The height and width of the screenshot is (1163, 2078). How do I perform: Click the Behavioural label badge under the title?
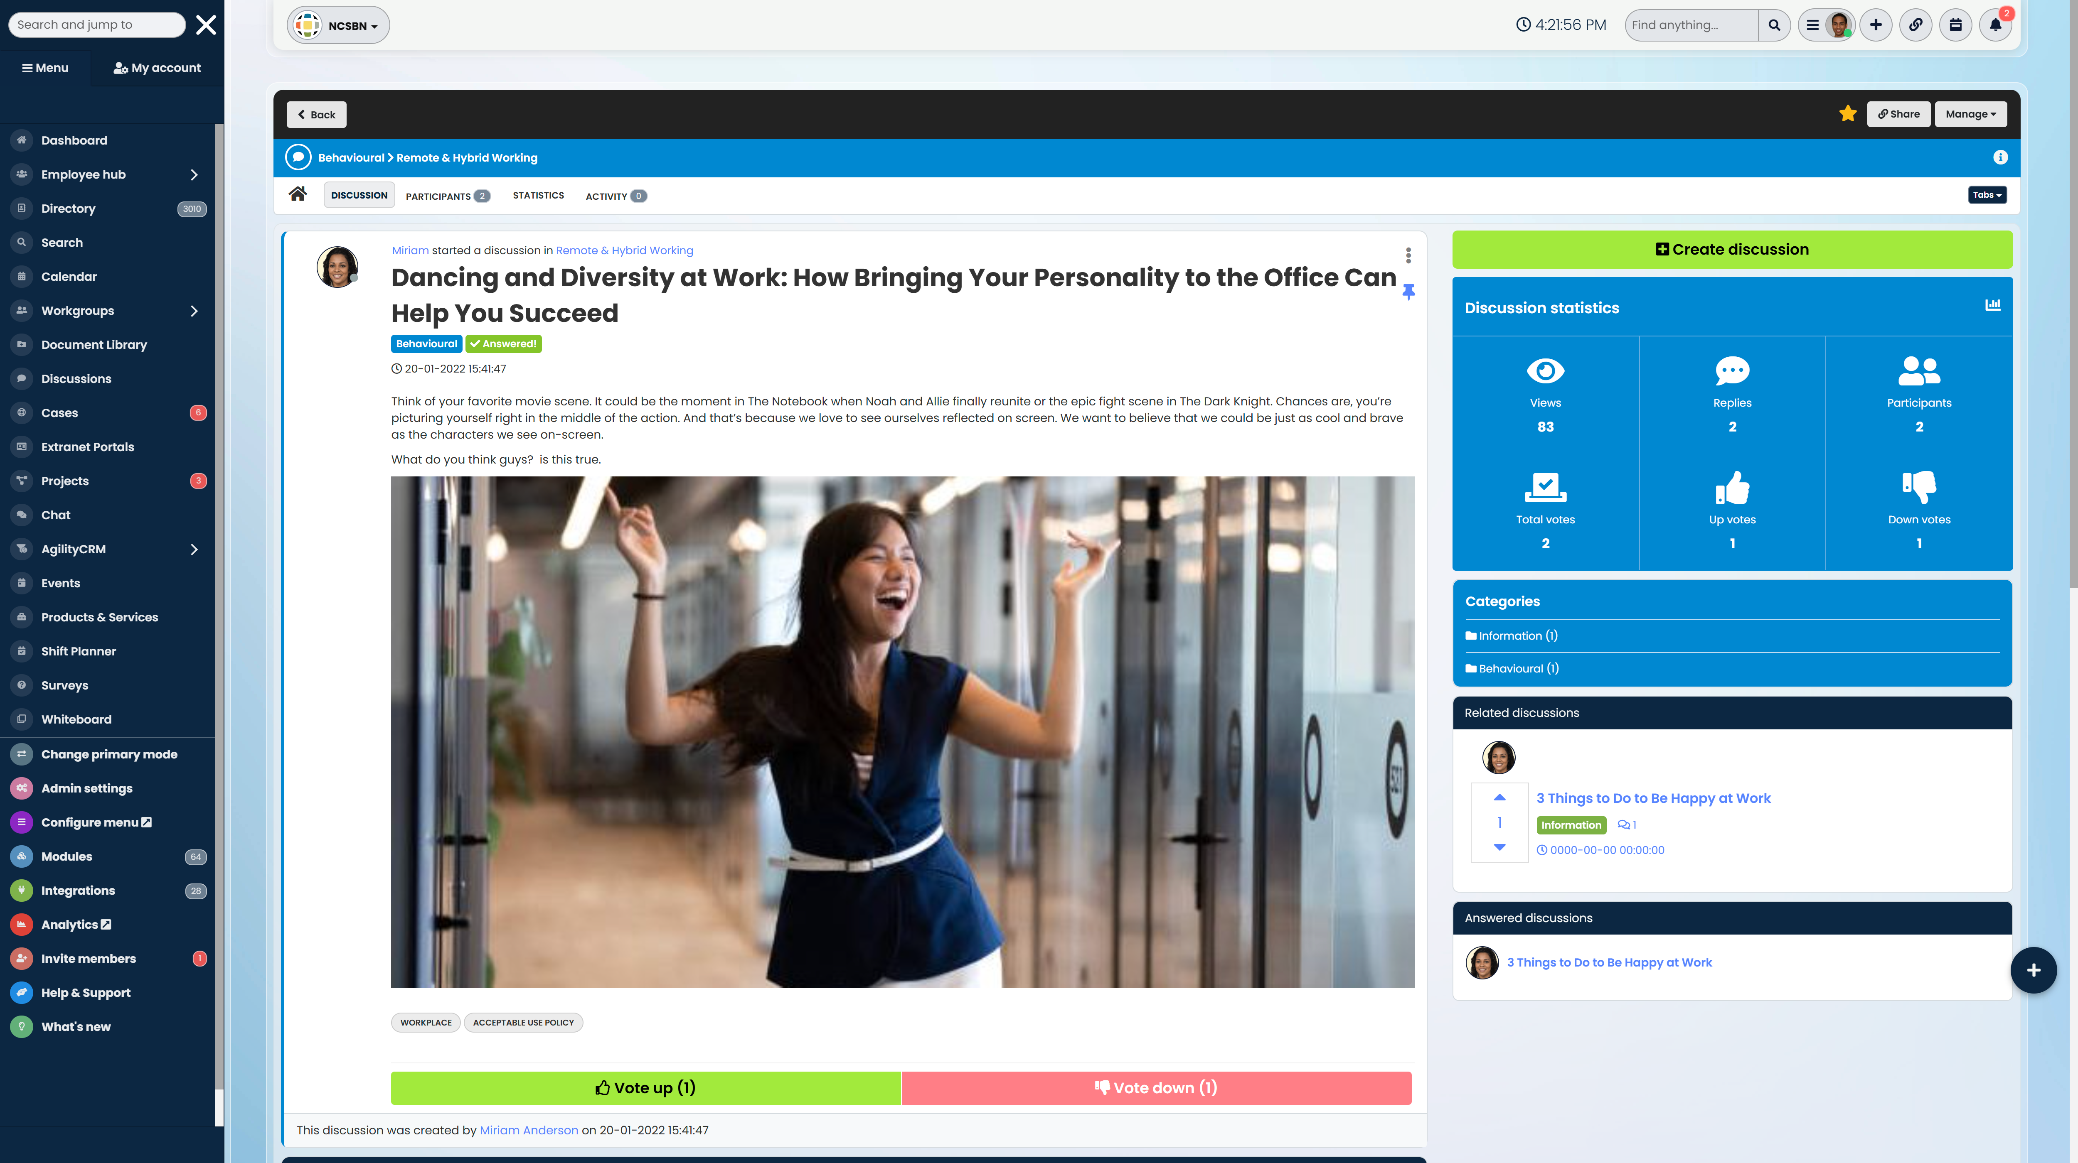point(427,344)
